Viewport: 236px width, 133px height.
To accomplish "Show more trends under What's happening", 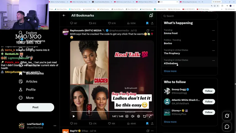I will pos(170,71).
